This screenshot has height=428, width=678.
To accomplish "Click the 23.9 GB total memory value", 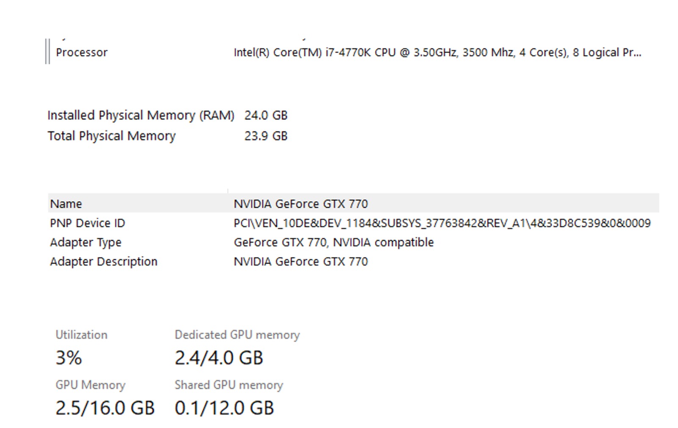I will [x=266, y=136].
